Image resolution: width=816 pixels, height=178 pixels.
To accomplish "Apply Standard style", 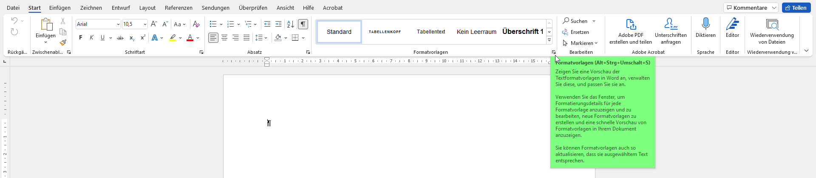I will 339,32.
